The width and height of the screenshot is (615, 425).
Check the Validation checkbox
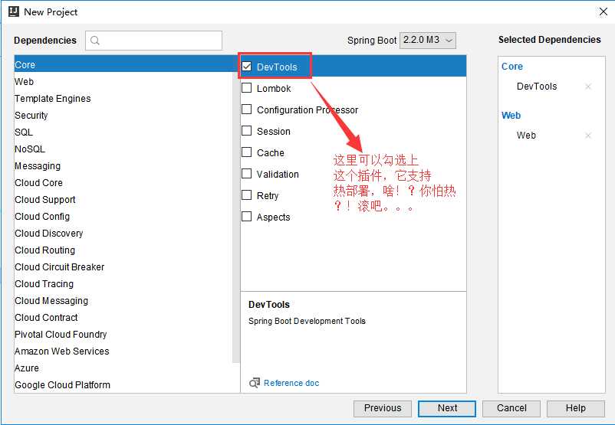pyautogui.click(x=247, y=174)
